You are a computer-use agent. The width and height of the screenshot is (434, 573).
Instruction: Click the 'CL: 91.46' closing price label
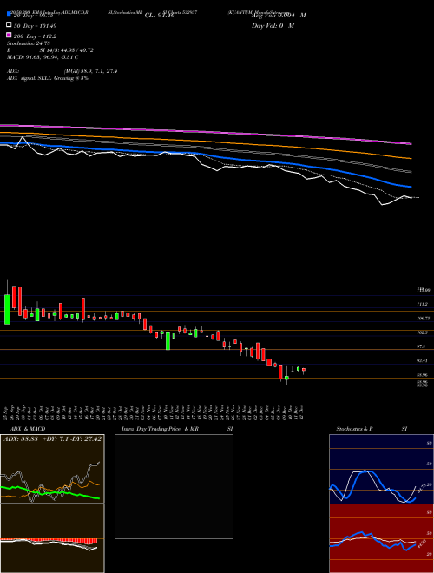coord(160,16)
